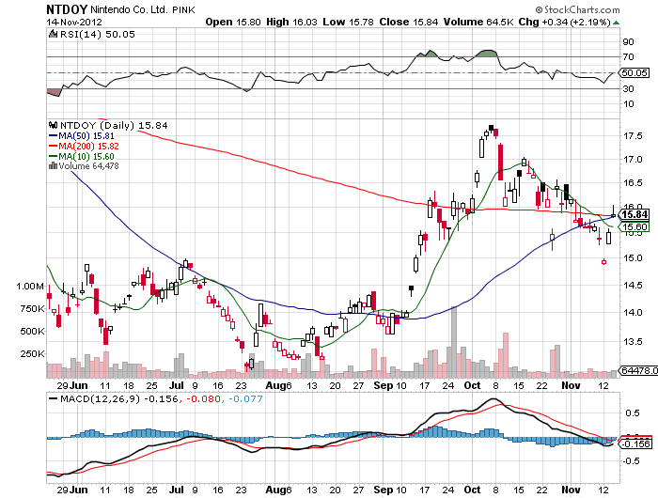Click the MACD 0.5 axis label
Viewport: 658px width, 498px height.
(633, 413)
